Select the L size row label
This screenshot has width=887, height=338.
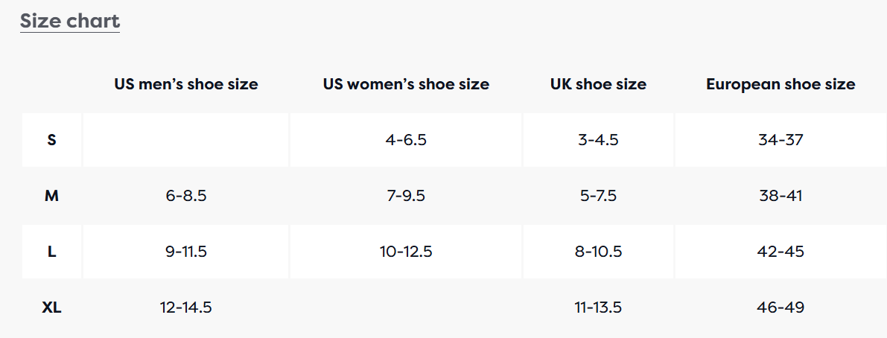[51, 252]
